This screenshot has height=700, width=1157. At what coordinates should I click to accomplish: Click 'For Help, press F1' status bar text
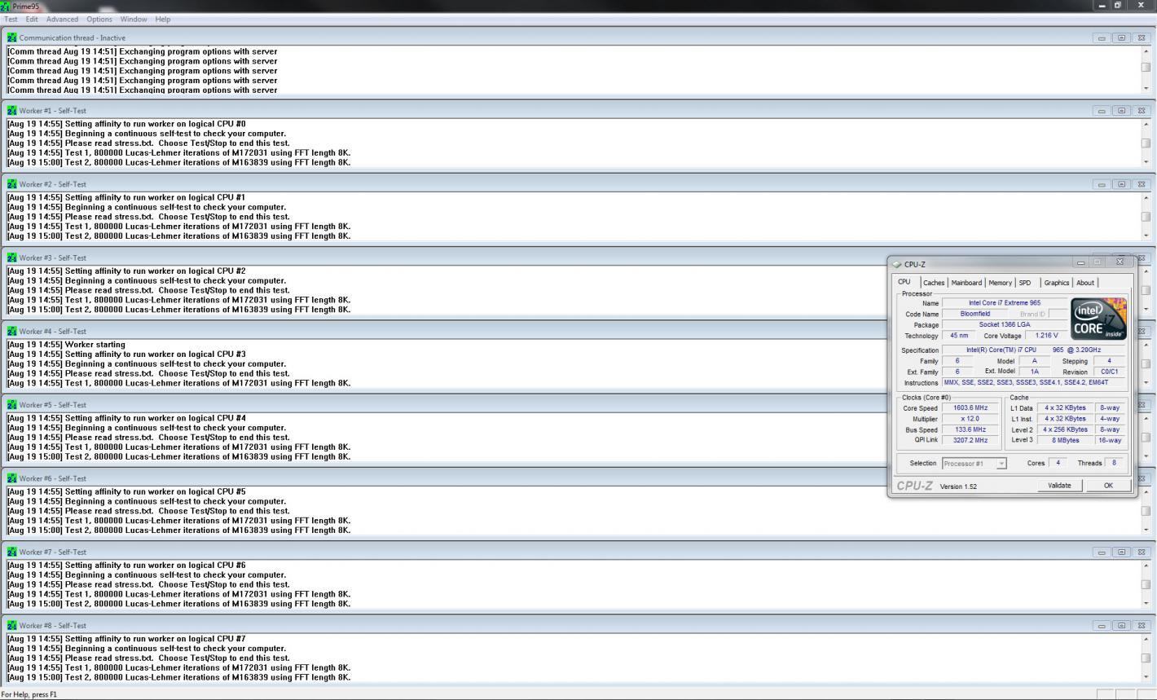point(29,694)
